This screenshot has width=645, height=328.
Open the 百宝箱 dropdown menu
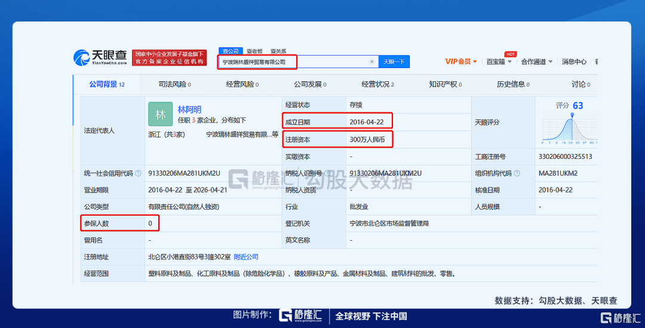(498, 62)
